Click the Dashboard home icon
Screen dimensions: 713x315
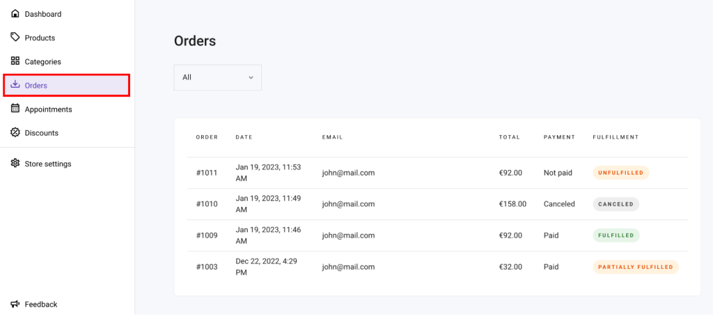point(15,14)
